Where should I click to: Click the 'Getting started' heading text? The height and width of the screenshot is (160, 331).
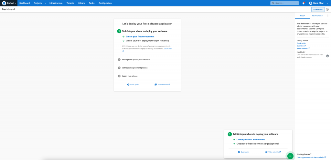303,41
